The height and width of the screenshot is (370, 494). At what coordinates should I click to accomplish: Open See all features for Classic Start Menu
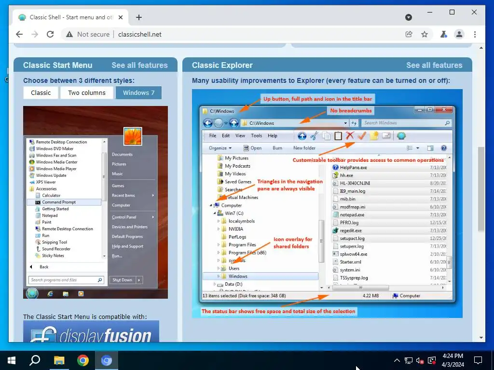coord(139,65)
